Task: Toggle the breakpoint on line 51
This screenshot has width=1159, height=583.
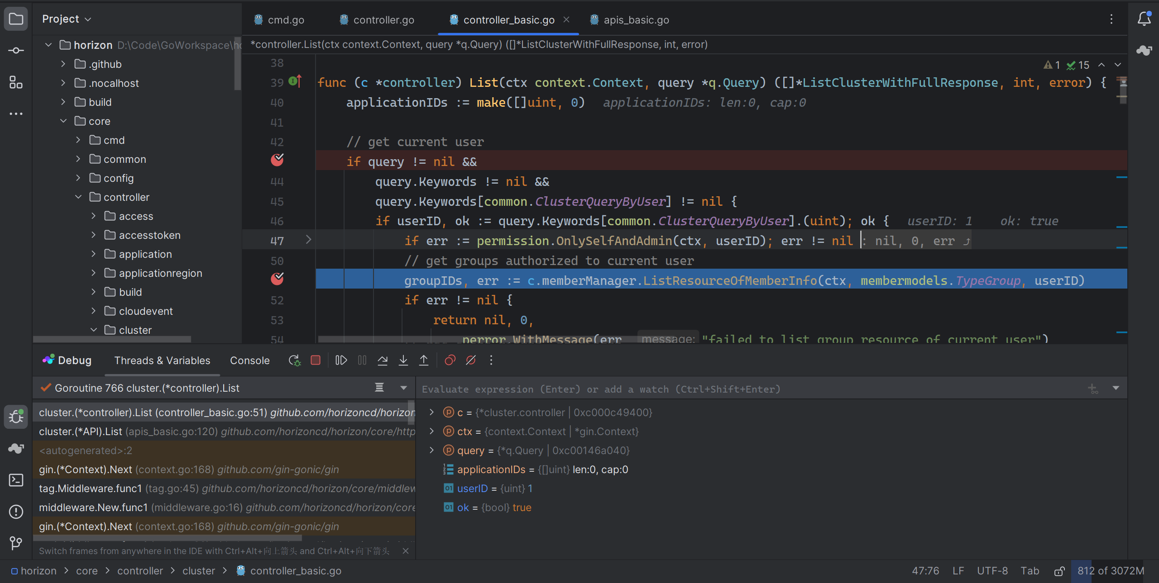Action: tap(277, 279)
